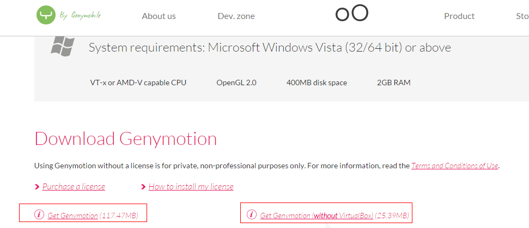This screenshot has height=228, width=529.
Task: Open the Dev. zone menu
Action: (236, 16)
